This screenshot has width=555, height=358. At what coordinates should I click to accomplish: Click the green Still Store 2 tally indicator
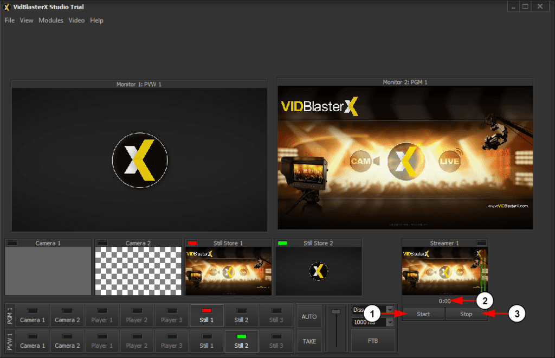click(282, 243)
